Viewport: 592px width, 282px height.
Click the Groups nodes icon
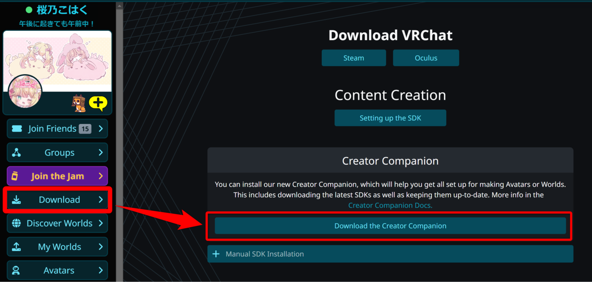point(16,152)
